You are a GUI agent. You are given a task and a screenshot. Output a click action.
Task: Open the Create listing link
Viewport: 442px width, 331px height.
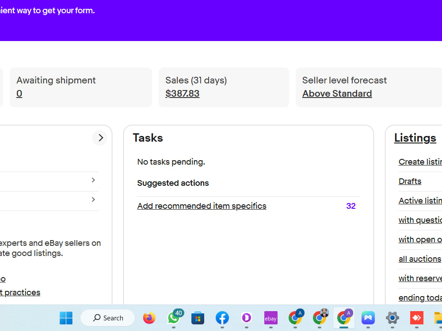pos(420,162)
